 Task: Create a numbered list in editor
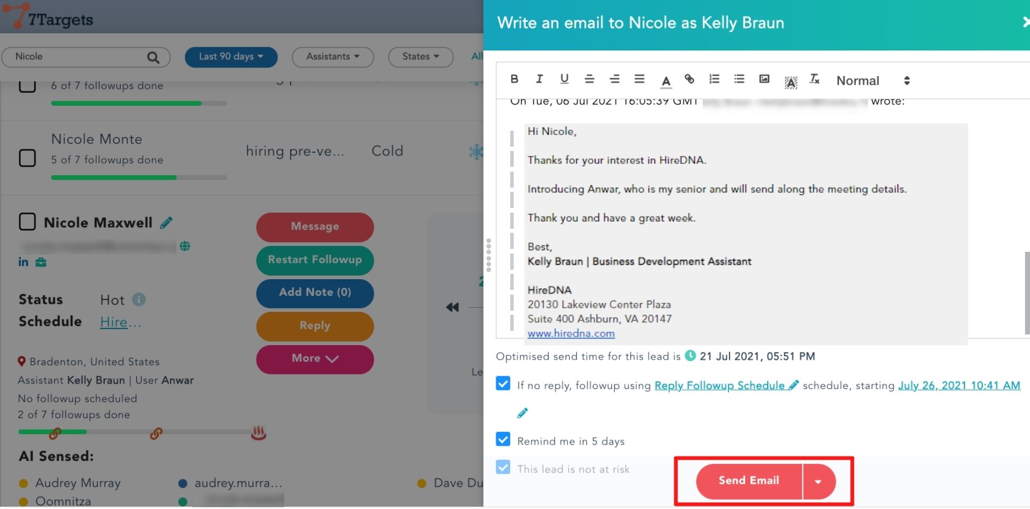pyautogui.click(x=714, y=79)
